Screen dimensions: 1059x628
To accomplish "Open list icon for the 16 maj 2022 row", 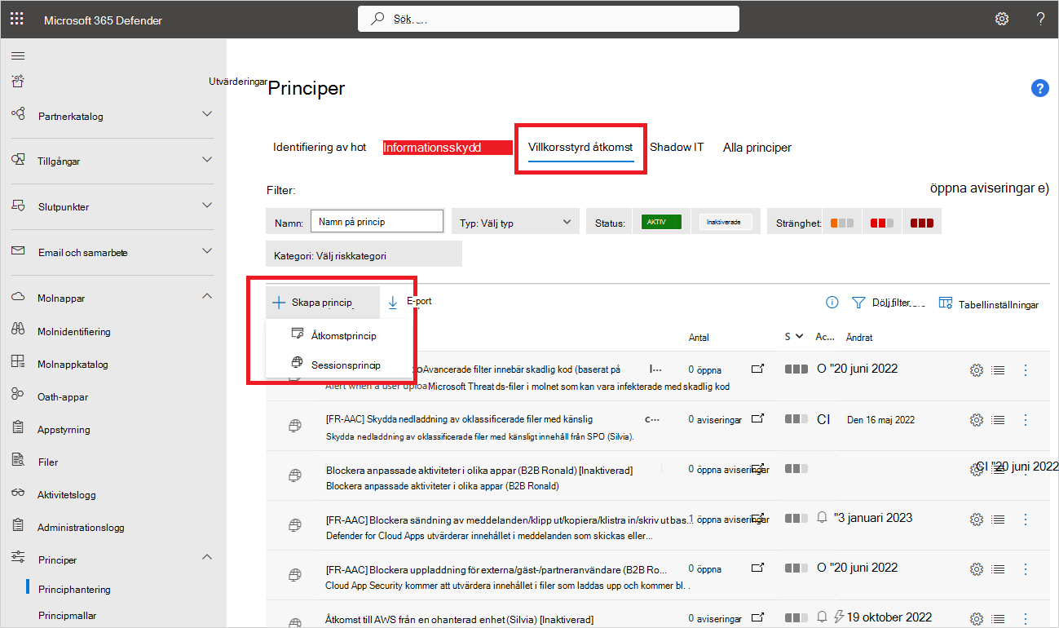I will tap(998, 420).
